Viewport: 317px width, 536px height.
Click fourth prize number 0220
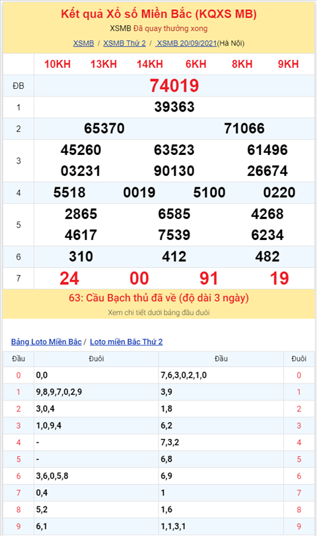[279, 193]
